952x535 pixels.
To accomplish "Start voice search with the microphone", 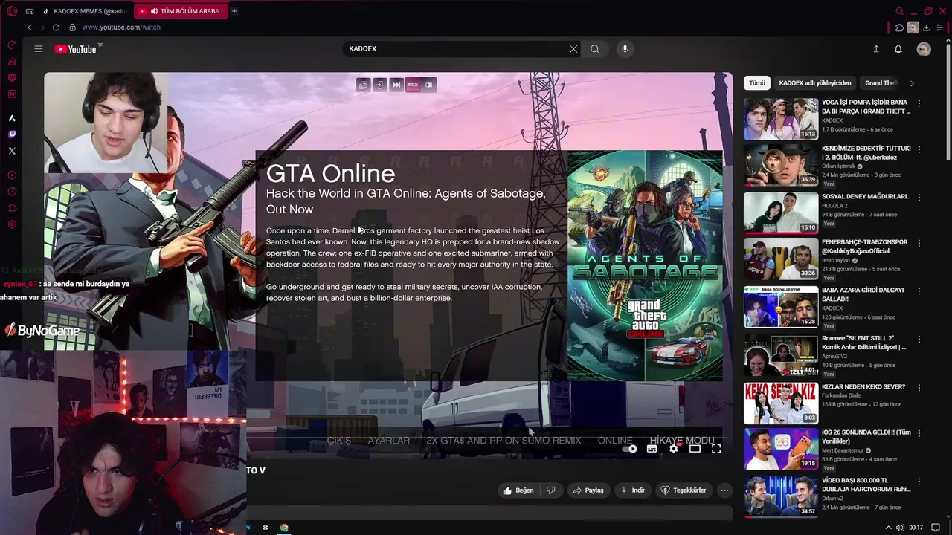I will pos(625,49).
